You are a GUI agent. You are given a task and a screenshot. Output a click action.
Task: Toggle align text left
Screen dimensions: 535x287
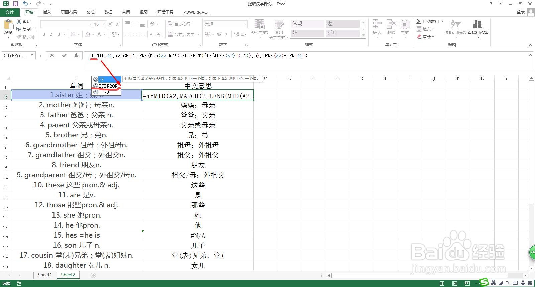(128, 34)
